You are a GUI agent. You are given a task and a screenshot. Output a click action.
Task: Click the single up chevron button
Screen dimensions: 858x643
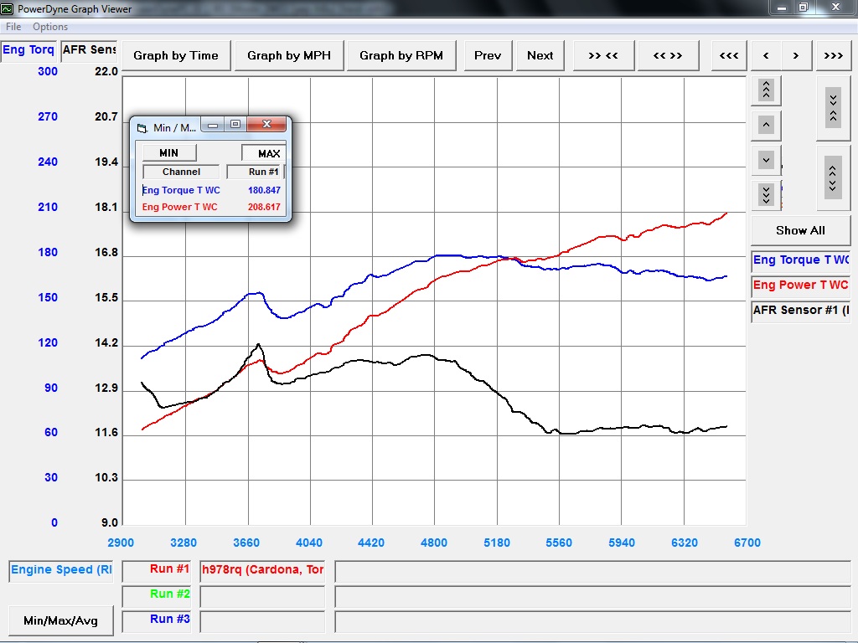pos(766,125)
